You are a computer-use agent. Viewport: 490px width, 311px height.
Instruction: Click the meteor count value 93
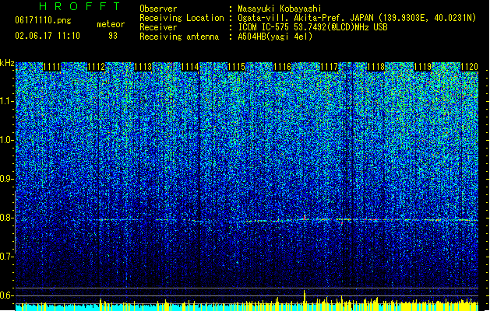click(113, 36)
